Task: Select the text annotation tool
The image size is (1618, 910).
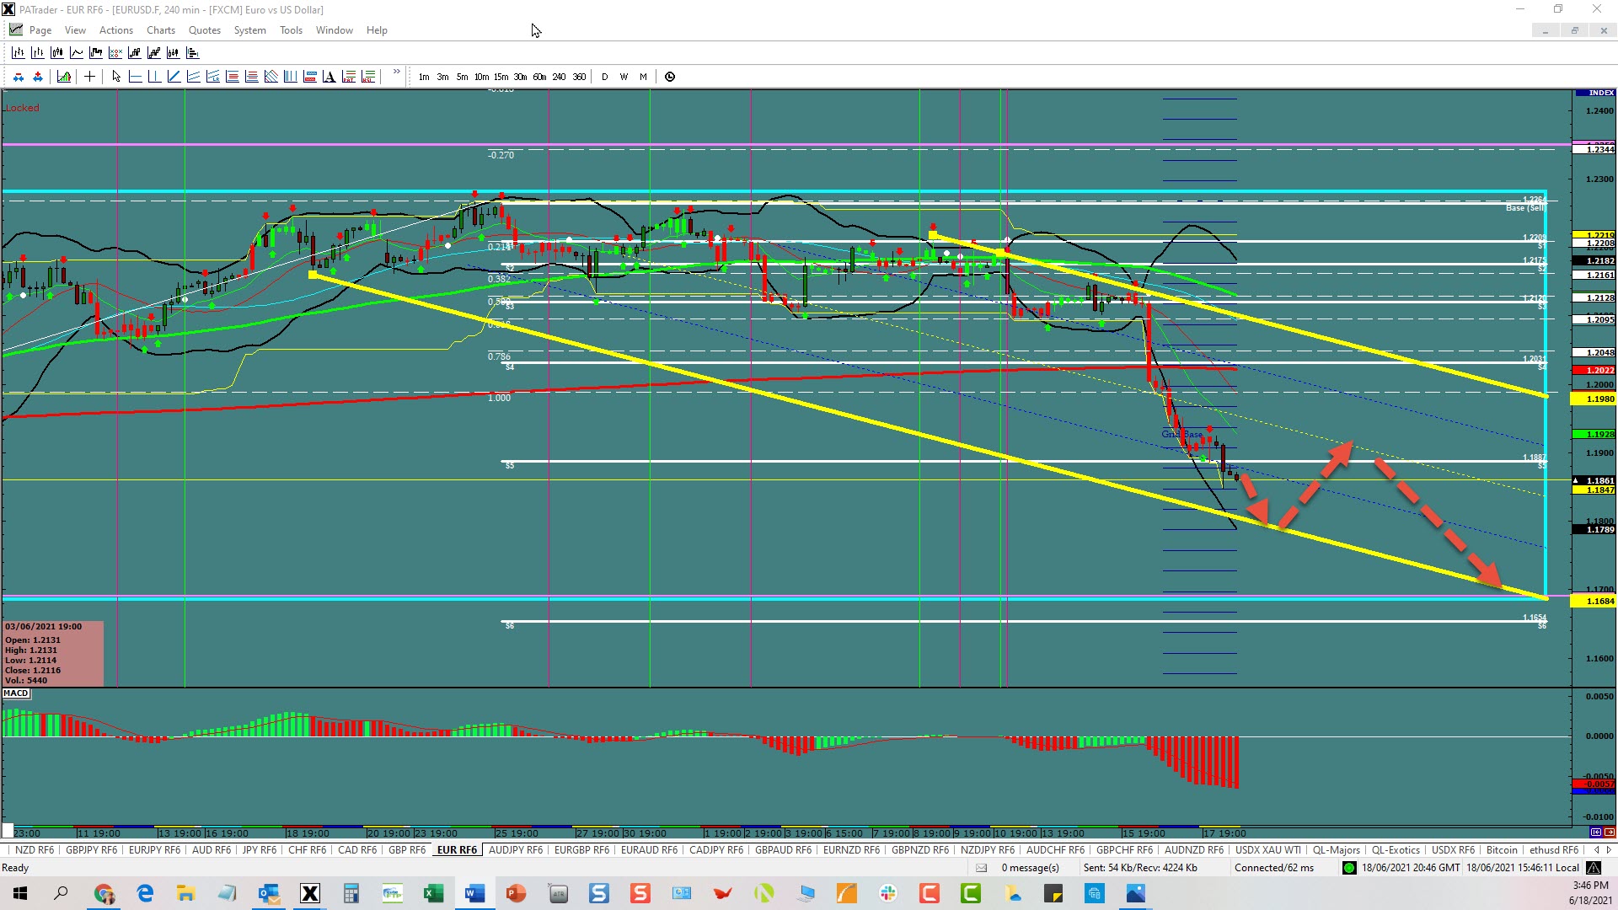Action: point(329,77)
